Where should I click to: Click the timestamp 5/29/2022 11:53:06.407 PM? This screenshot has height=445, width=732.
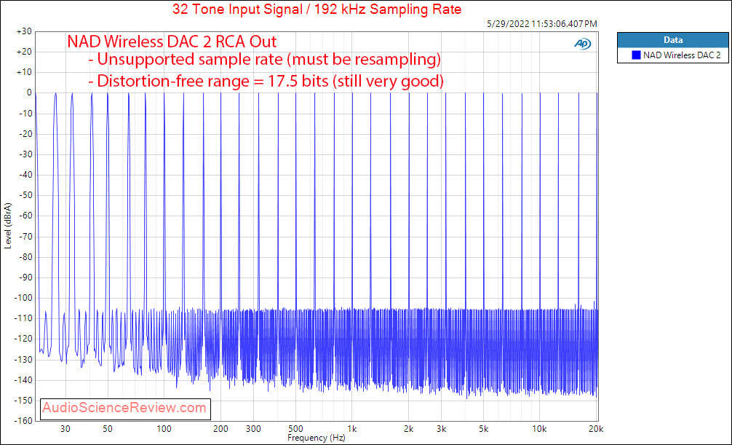pos(541,24)
